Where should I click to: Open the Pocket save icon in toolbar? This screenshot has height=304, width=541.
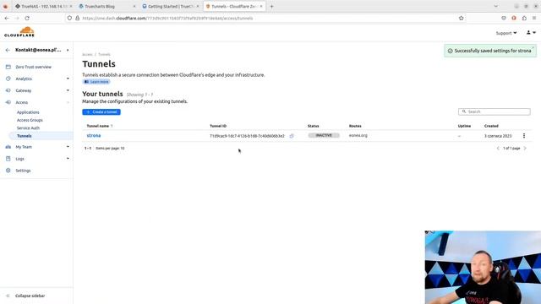[504, 18]
